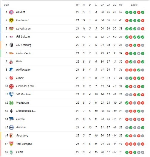Image resolution: width=150 pixels, height=157 pixels.
Task: Open the Wolfsburg green W logo
Action: pyautogui.click(x=11, y=103)
